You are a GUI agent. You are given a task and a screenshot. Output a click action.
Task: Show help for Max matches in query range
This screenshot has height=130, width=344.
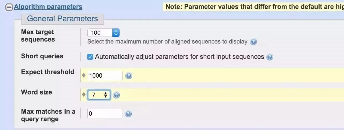click(x=128, y=114)
